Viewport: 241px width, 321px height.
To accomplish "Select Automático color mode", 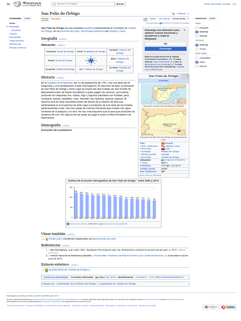I will tap(197, 58).
